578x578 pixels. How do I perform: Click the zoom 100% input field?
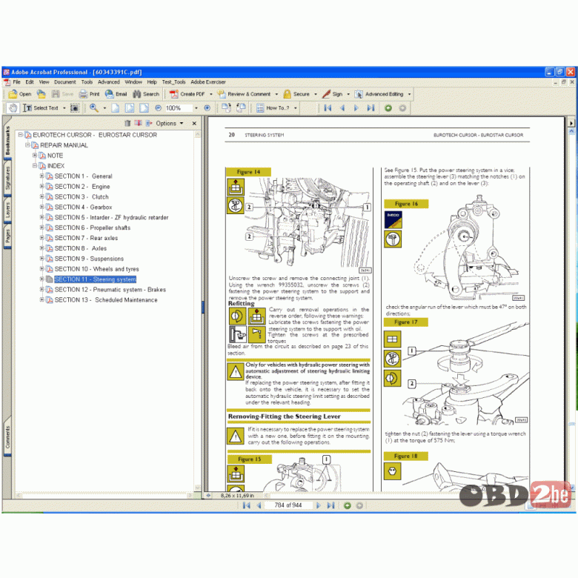click(x=179, y=108)
